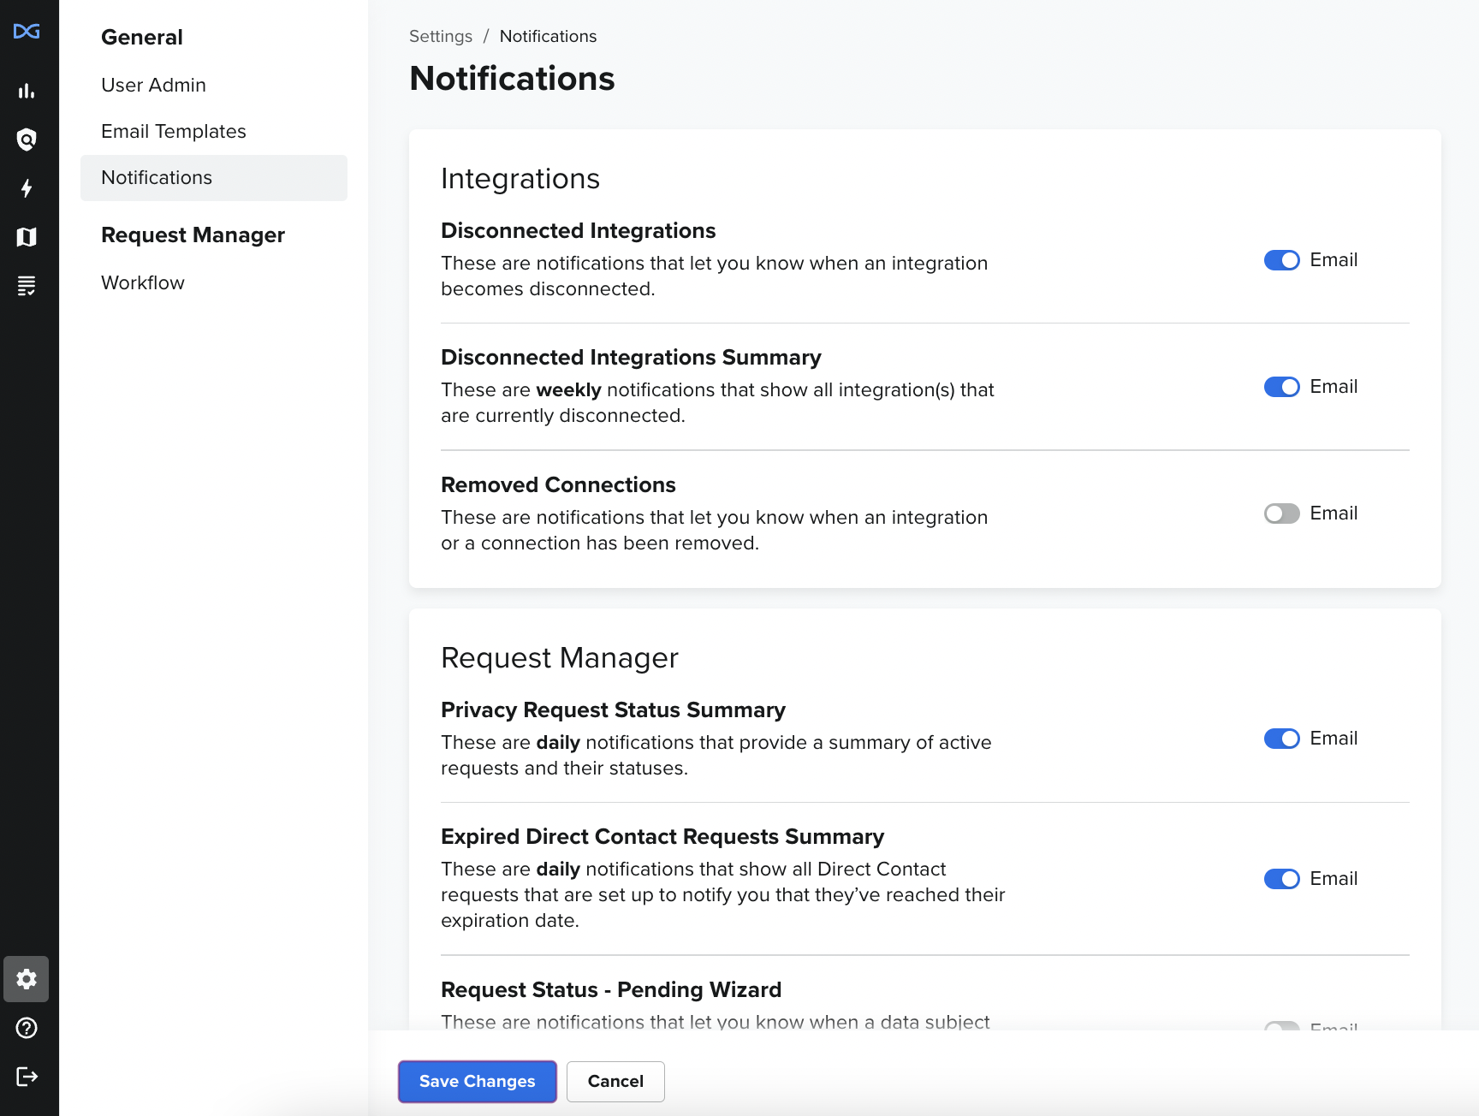This screenshot has width=1479, height=1116.
Task: Click the Disconnected Integrations heading
Action: pos(579,231)
